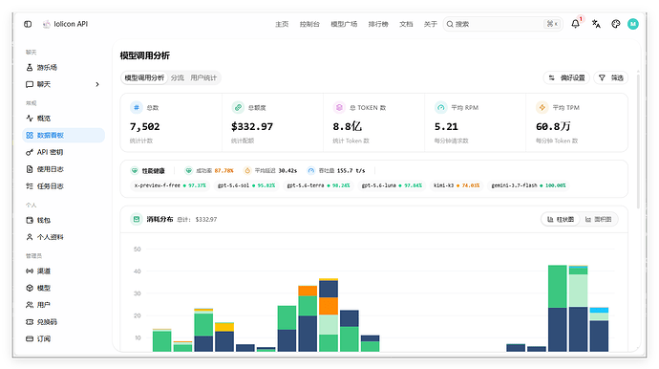Click the 总数 hash icon
The width and height of the screenshot is (659, 369).
point(137,108)
